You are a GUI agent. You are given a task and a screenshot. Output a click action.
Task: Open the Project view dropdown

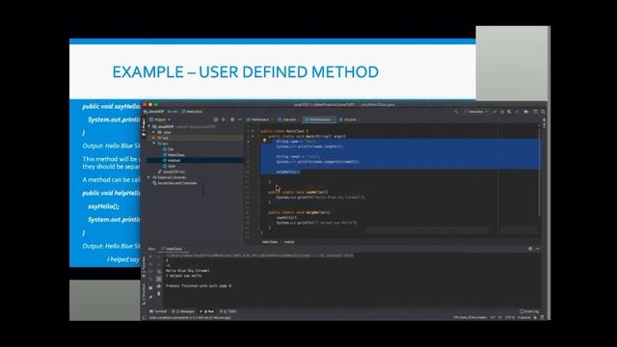coord(160,120)
